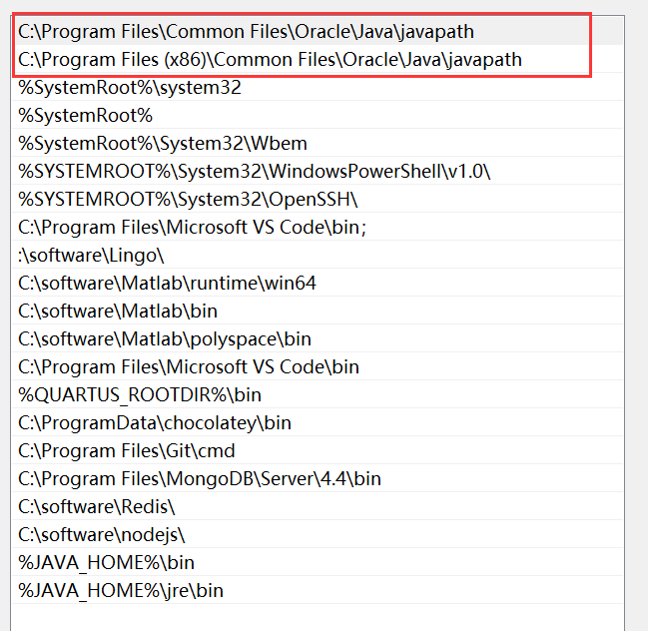Image resolution: width=648 pixels, height=631 pixels.
Task: Select the C:\software\Matlab\bin entry
Action: pos(318,311)
